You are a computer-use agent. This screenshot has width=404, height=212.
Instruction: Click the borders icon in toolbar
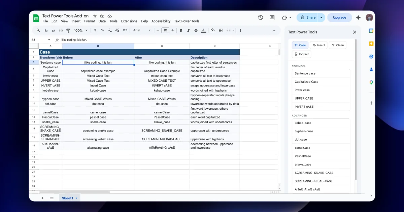click(x=221, y=30)
